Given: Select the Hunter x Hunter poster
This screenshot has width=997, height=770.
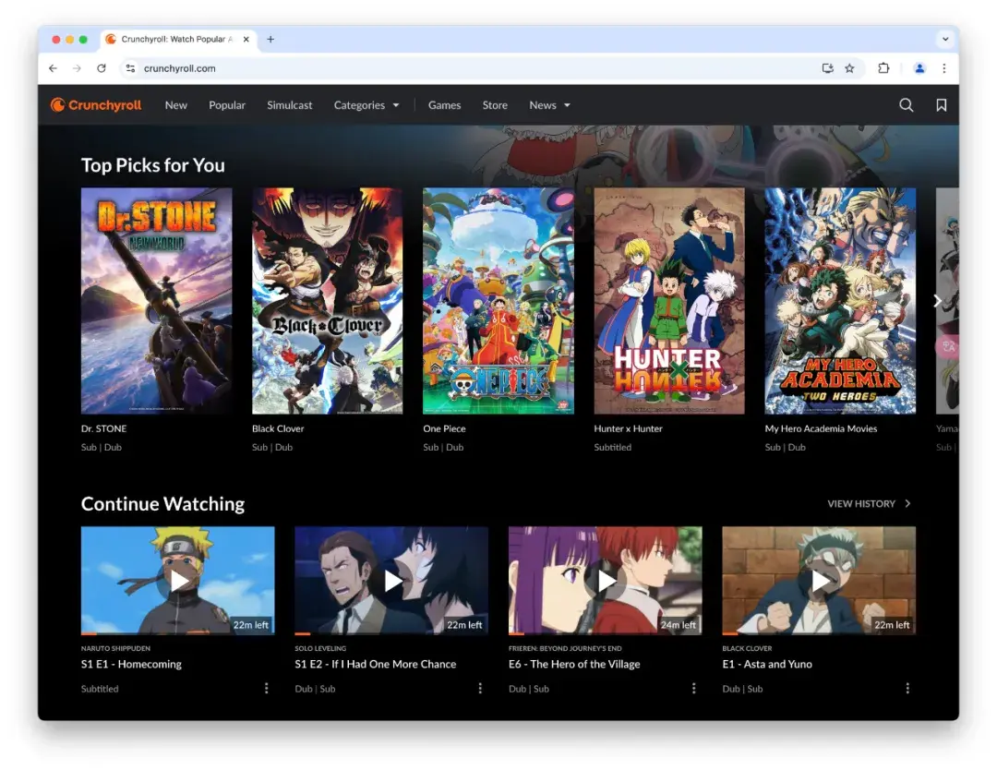Looking at the screenshot, I should pyautogui.click(x=669, y=301).
